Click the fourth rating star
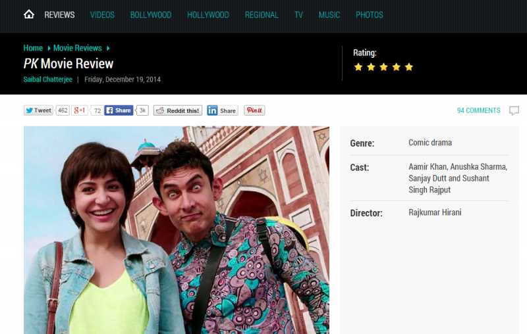This screenshot has height=334, width=527. [397, 67]
